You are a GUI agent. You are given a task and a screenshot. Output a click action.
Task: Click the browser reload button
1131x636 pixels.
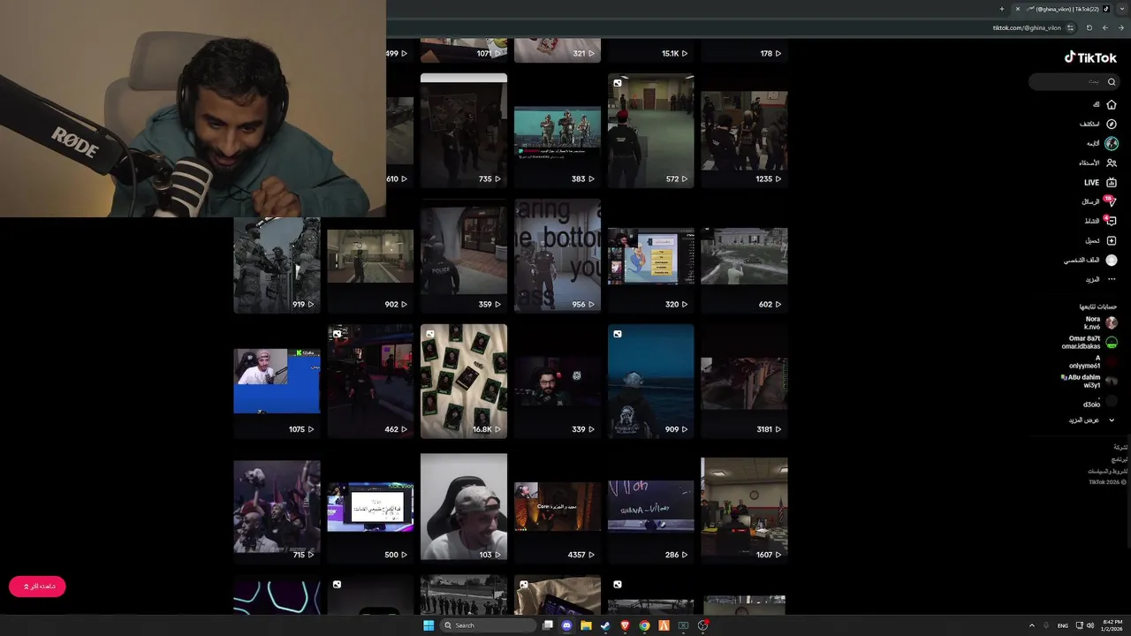tap(1089, 27)
